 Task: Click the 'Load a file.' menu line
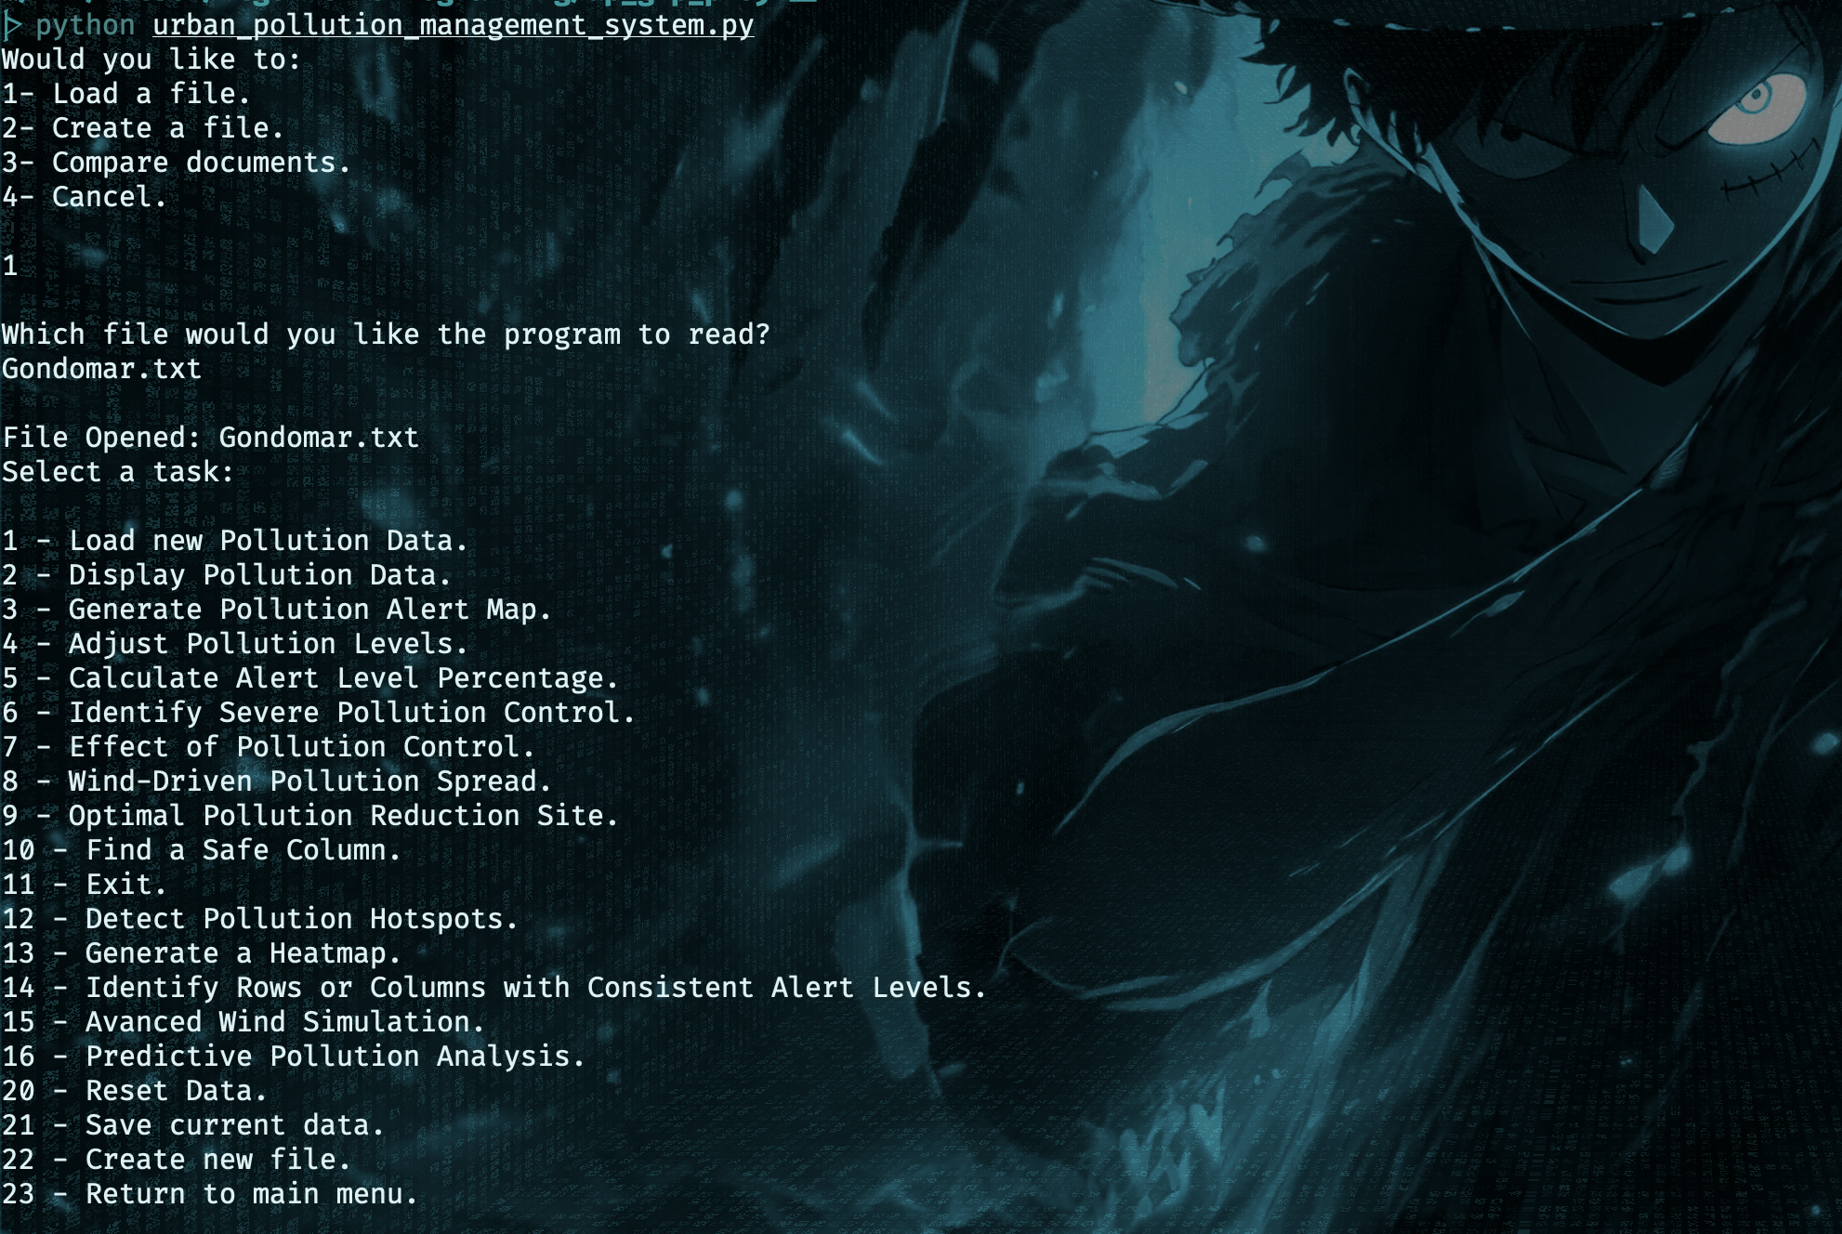126,94
